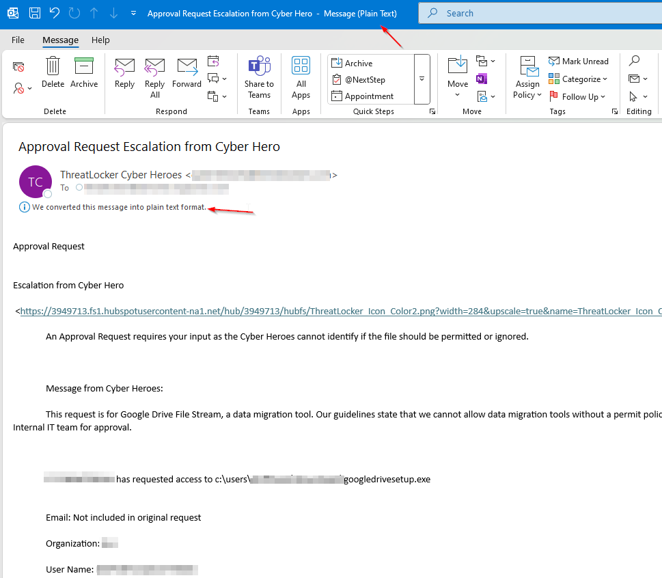Share the email to Teams
The width and height of the screenshot is (662, 578).
click(x=259, y=78)
